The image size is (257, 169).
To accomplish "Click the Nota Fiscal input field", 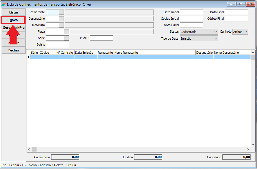I will pyautogui.click(x=191, y=25).
